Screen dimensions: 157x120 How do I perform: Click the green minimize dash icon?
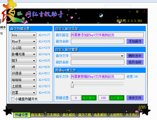point(130,12)
